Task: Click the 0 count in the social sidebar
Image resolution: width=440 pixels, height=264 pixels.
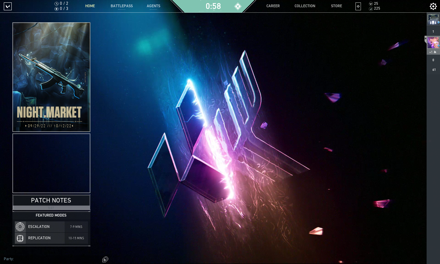Action: point(433,60)
